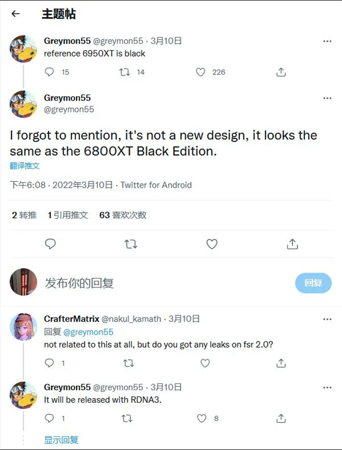View the 1 引用推文 quote tweets
342x450 pixels.
click(x=68, y=215)
